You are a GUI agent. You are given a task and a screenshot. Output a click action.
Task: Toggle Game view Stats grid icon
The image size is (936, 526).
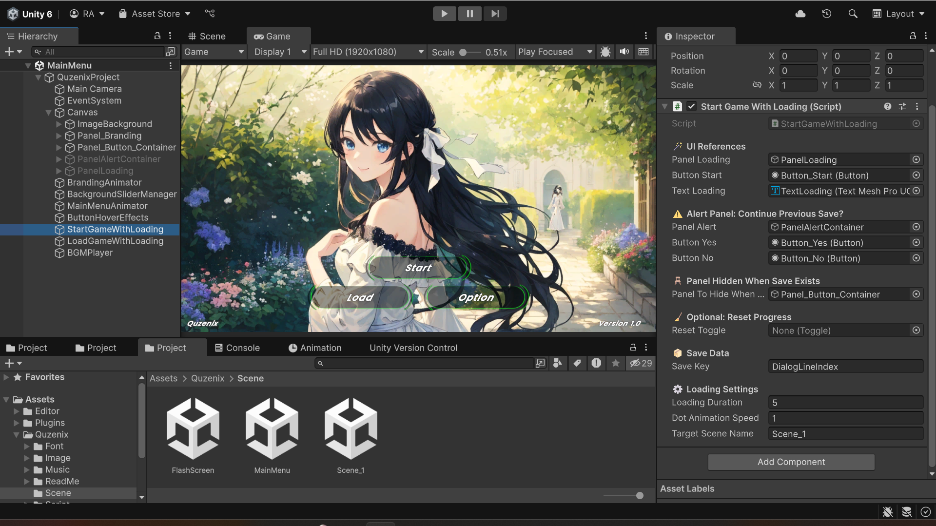[x=643, y=52]
